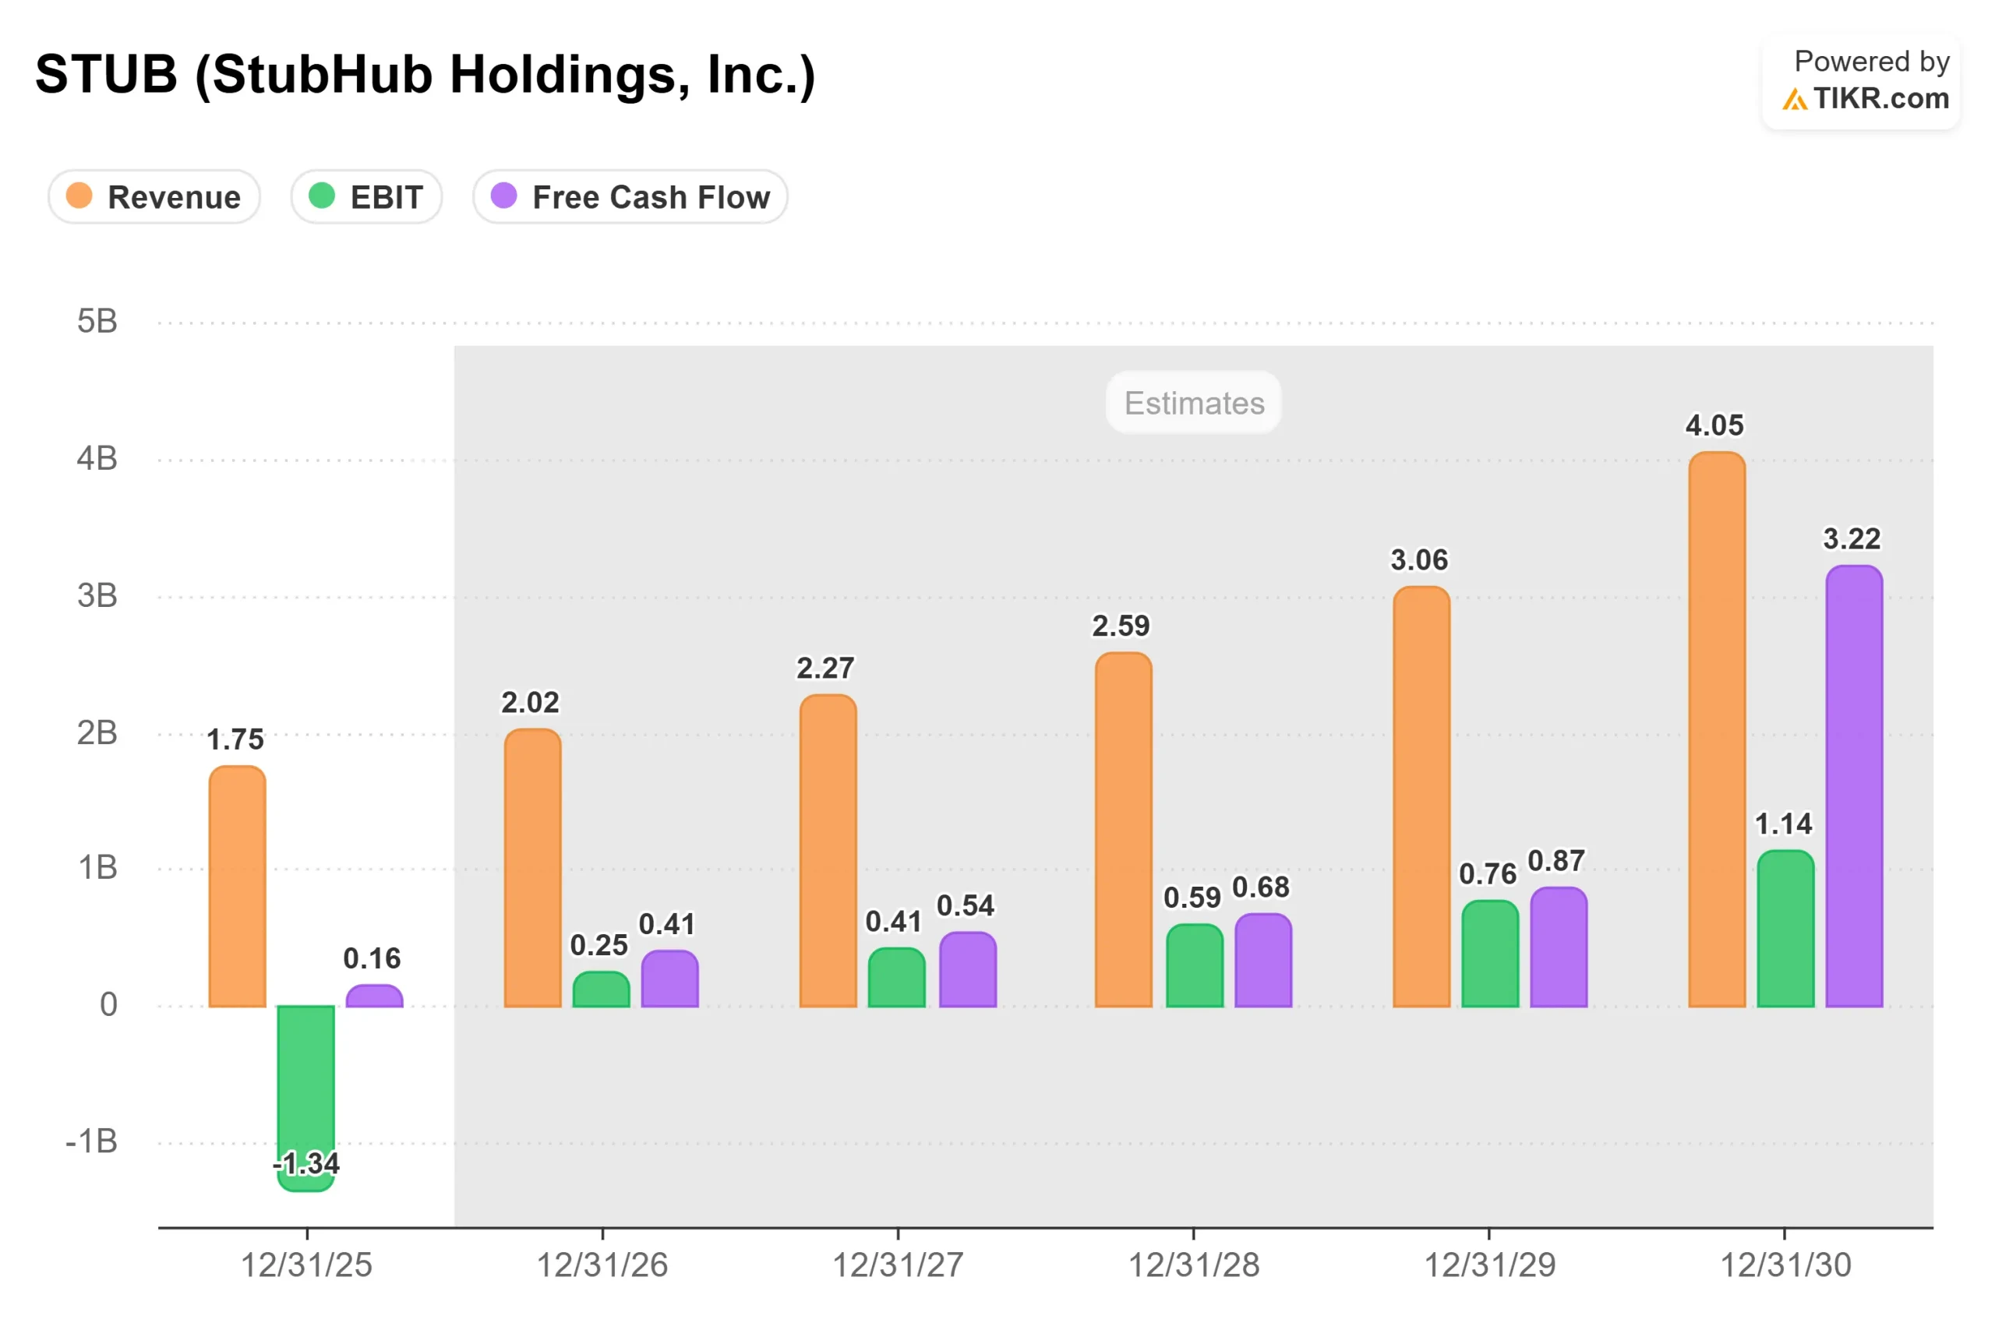Click the 2.27 revenue value label
1995x1330 pixels.
(x=826, y=669)
